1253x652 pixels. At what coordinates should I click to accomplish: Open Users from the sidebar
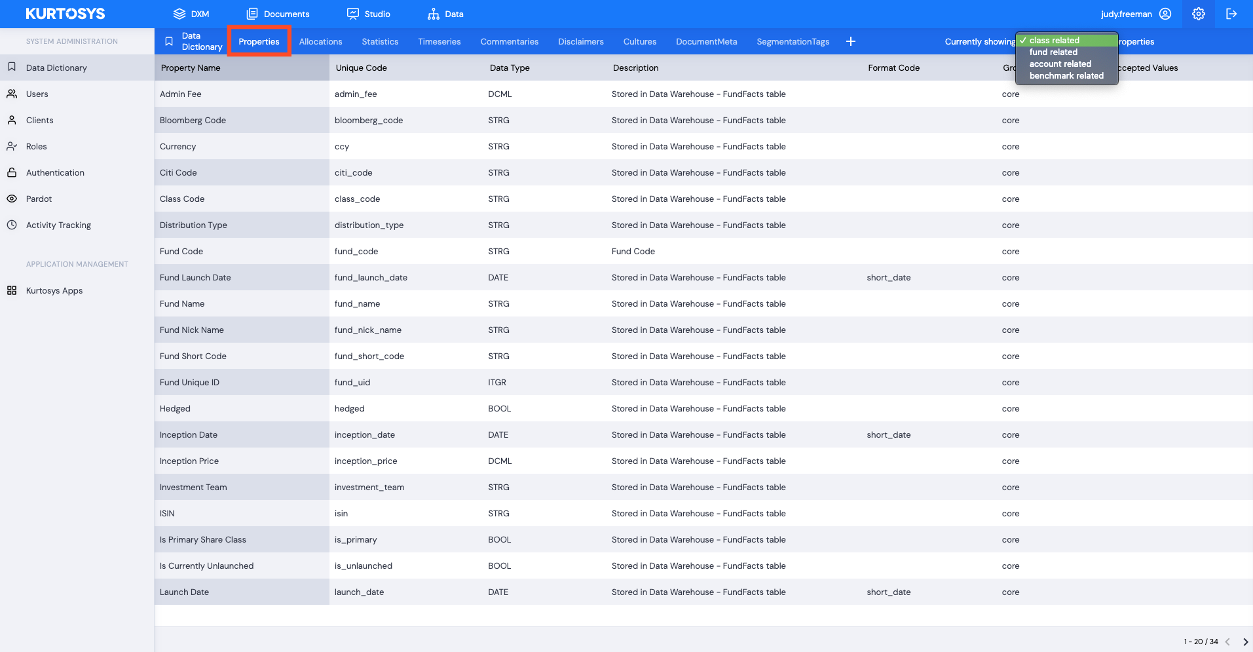tap(37, 94)
